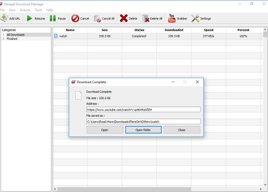The height and width of the screenshot is (192, 268).
Task: Click the Categories panel header
Action: [9, 30]
